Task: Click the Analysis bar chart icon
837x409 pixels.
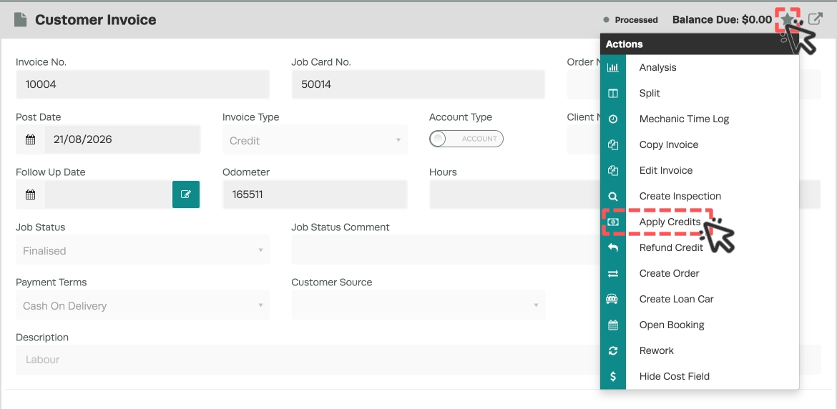Action: [613, 68]
